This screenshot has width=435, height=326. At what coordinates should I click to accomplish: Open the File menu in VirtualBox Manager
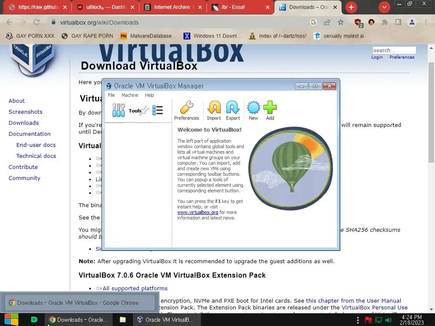click(x=111, y=95)
